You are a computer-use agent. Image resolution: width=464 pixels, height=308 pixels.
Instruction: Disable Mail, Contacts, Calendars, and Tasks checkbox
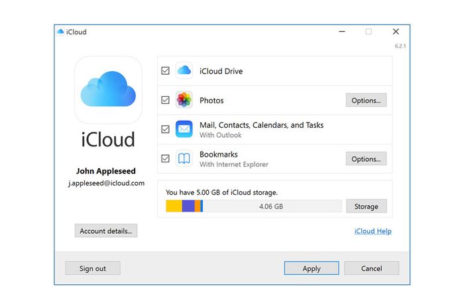pyautogui.click(x=166, y=129)
